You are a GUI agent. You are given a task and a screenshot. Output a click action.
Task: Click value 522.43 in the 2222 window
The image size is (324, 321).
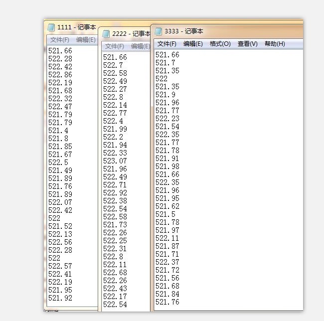[x=115, y=289]
